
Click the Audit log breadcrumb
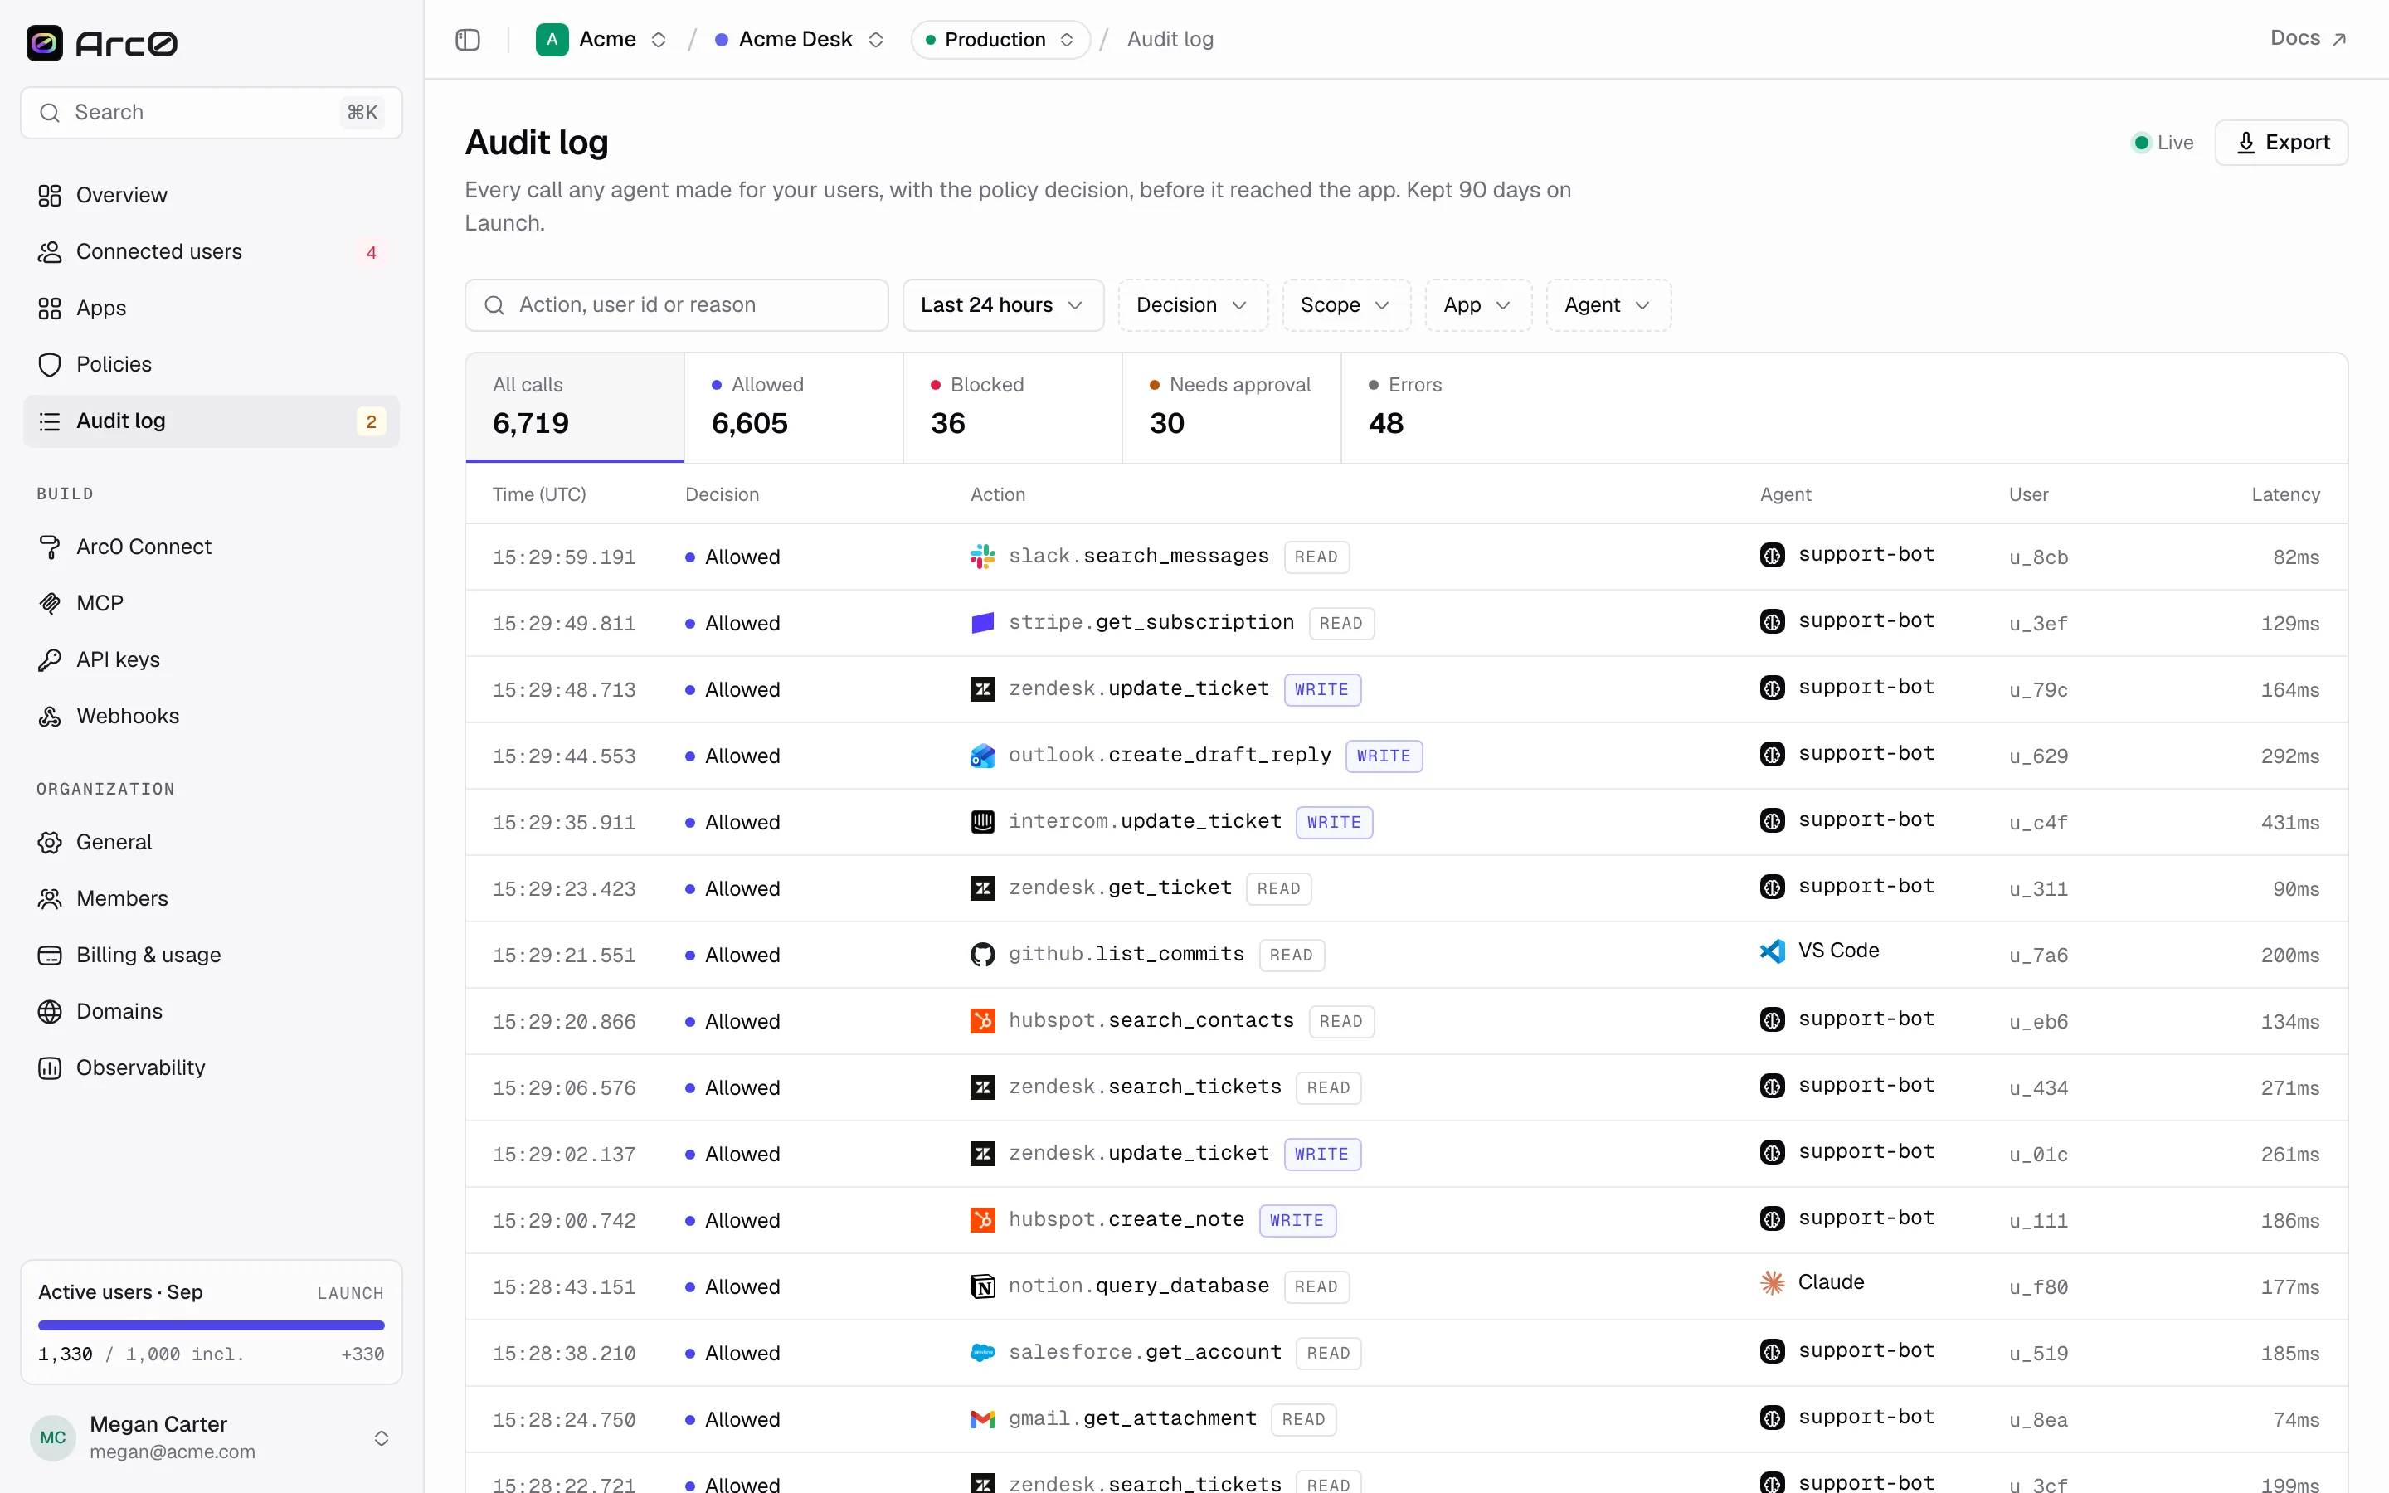tap(1170, 40)
